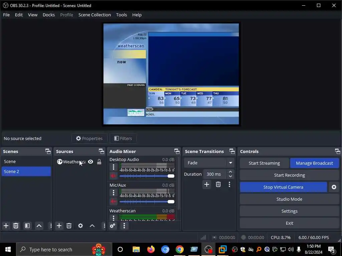Decrease transition duration with down arrow
342x256 pixels.
(x=230, y=176)
